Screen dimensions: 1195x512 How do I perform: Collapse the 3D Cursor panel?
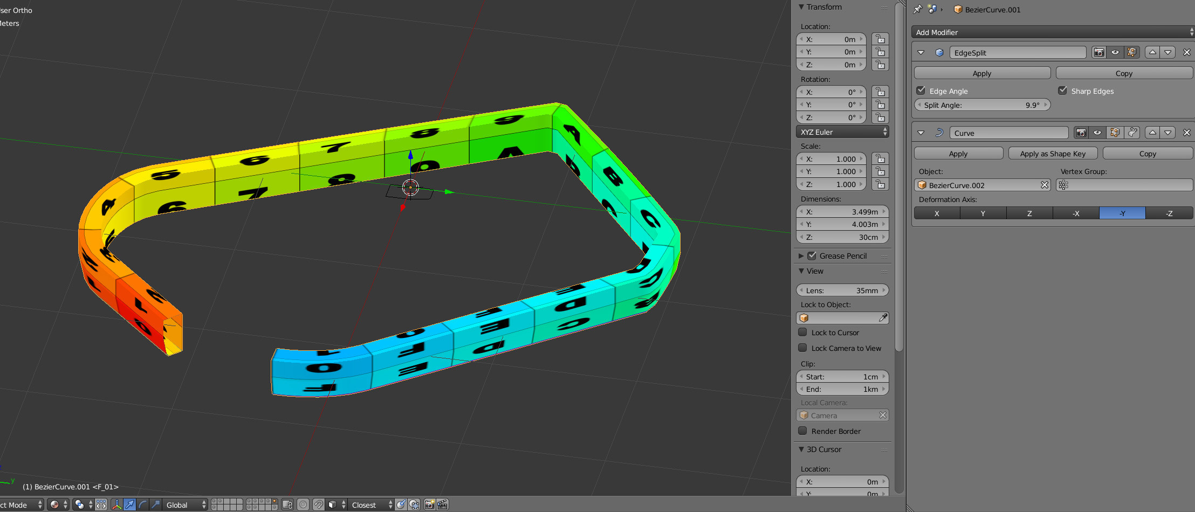(x=801, y=449)
